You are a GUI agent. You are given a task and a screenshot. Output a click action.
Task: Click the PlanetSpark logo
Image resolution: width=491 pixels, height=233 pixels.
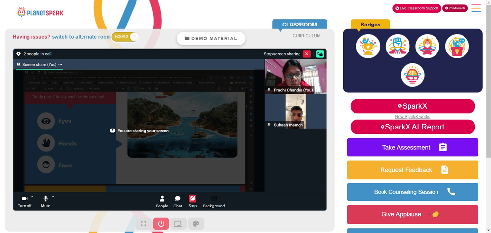click(x=40, y=13)
